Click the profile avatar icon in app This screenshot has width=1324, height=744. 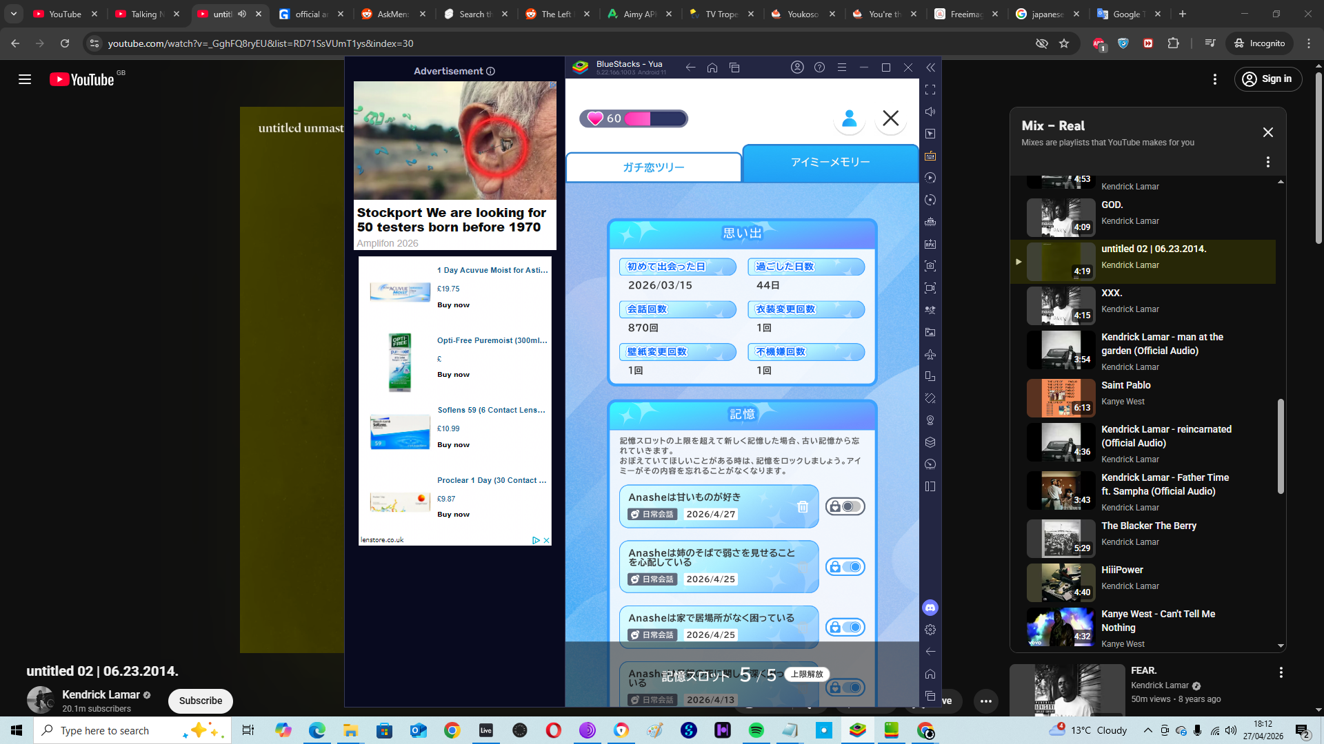pyautogui.click(x=849, y=118)
